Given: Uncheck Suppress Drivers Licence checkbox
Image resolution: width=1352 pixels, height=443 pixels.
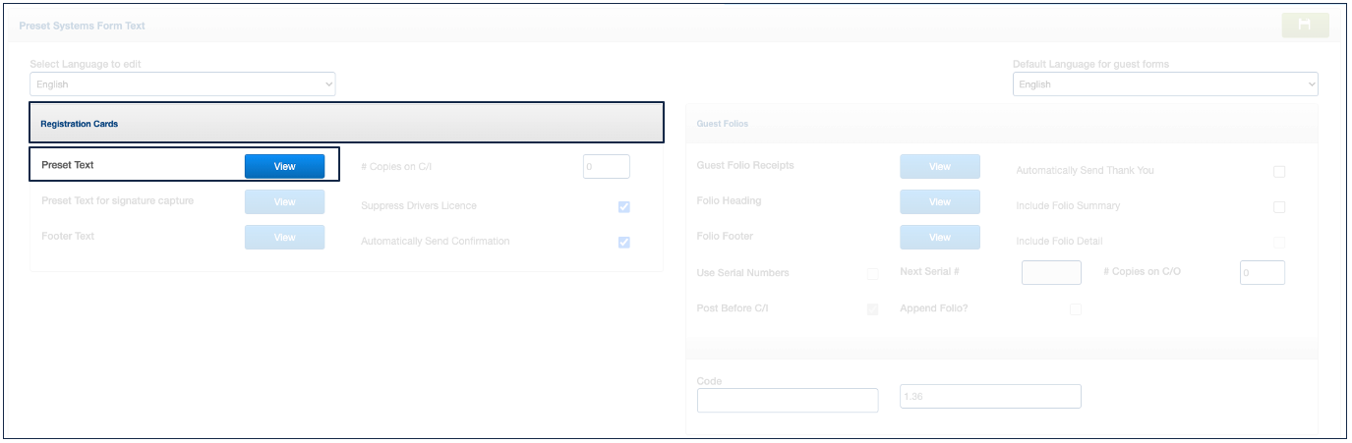Looking at the screenshot, I should click(623, 207).
